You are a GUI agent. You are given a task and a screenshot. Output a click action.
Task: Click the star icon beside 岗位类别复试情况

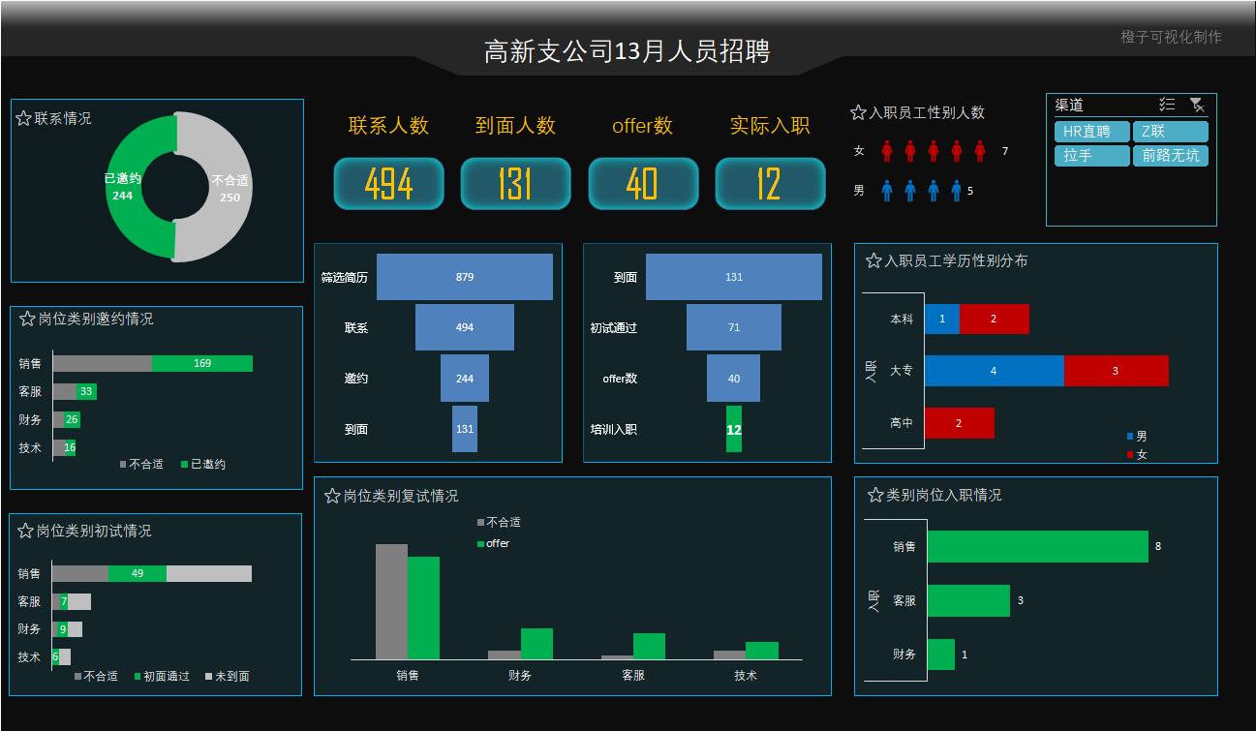coord(332,496)
